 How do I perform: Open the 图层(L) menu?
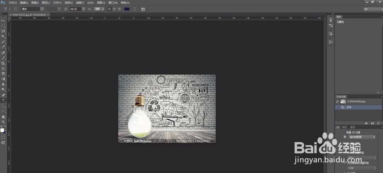tap(46, 3)
